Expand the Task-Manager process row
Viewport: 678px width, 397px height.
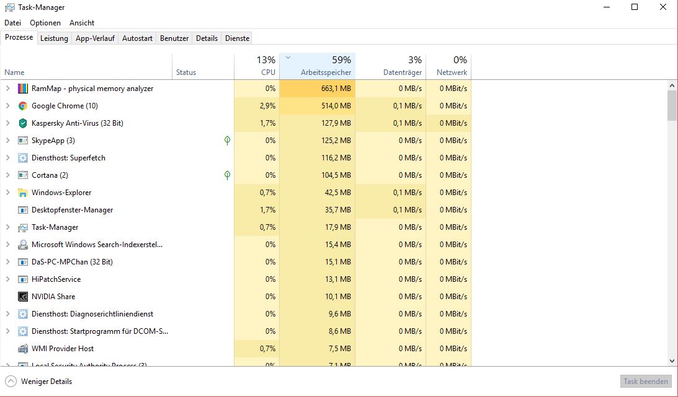pyautogui.click(x=7, y=227)
